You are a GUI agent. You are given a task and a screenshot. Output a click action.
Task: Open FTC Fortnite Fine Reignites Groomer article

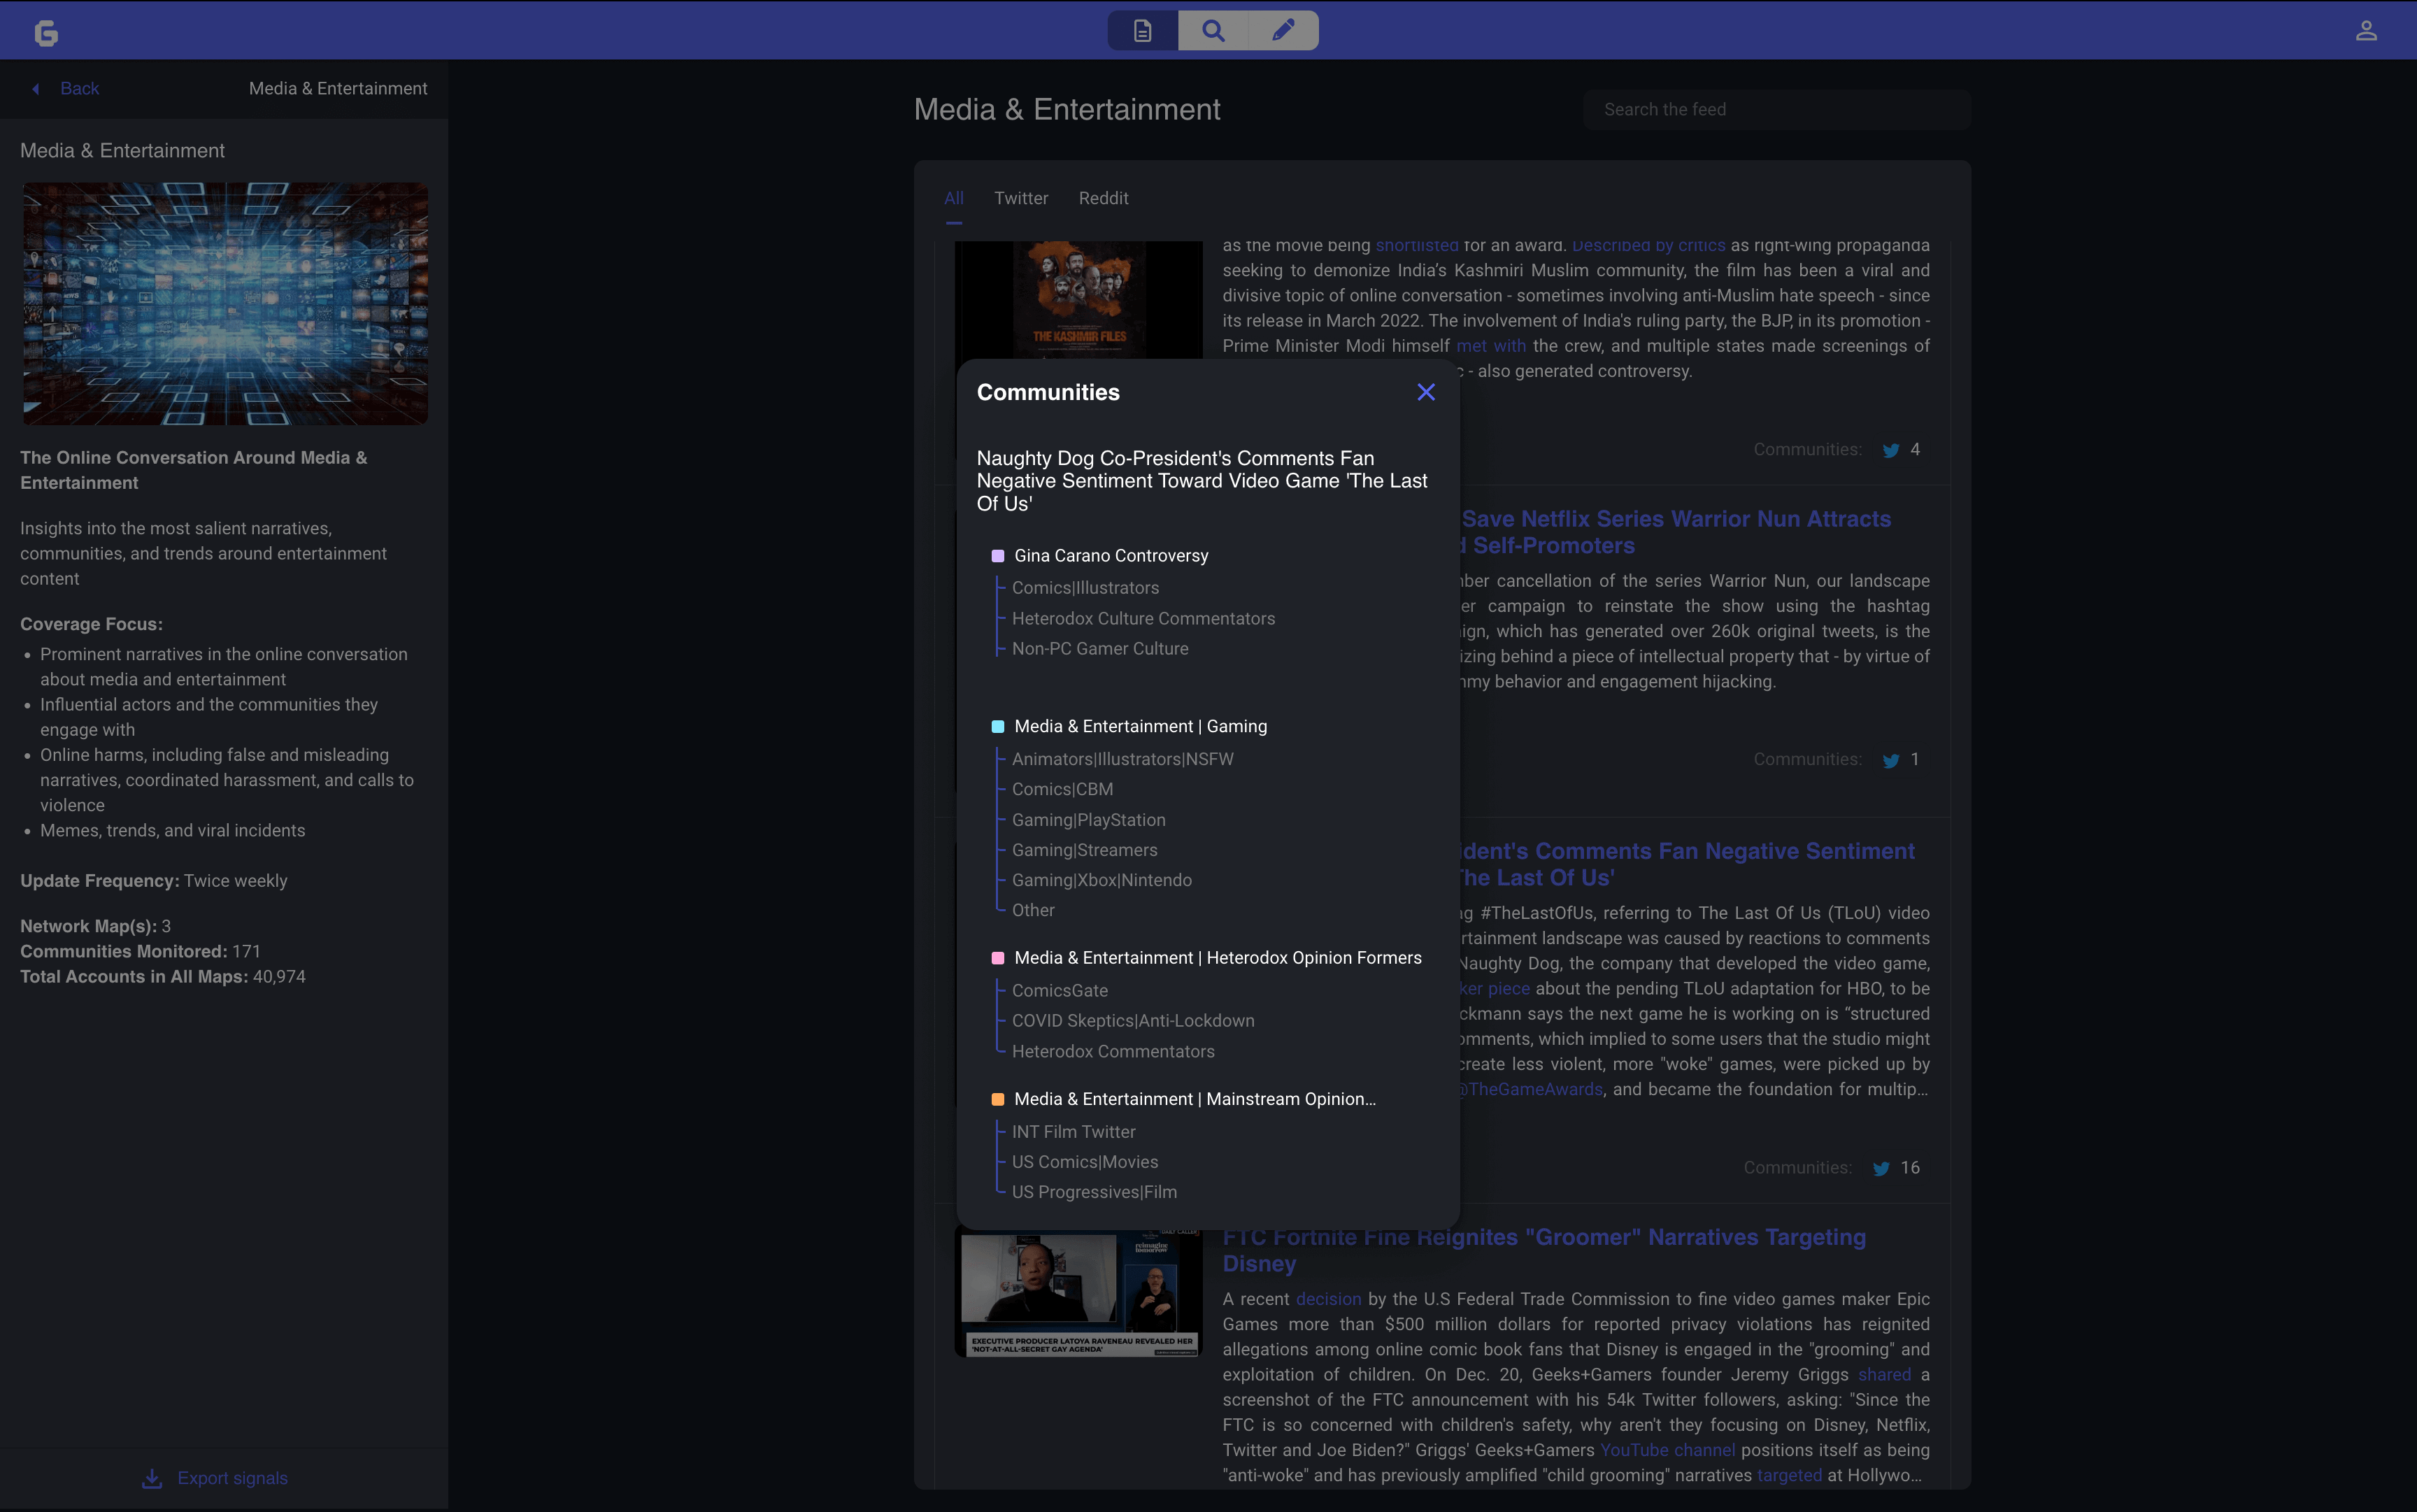(1544, 1250)
